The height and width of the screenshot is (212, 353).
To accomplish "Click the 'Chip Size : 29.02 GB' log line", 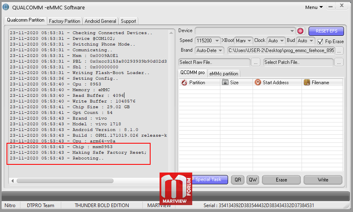I will (69, 107).
